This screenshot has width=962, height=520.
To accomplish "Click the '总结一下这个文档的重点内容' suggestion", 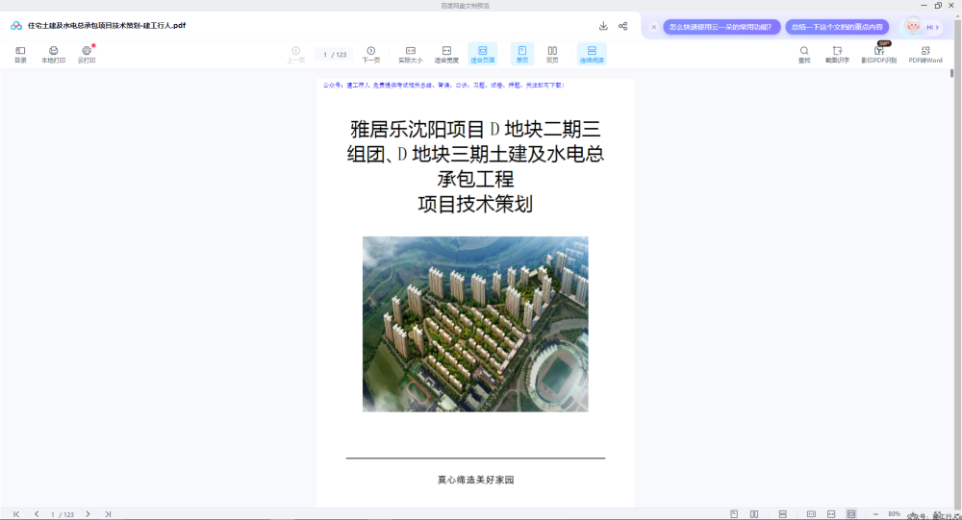I will click(x=837, y=27).
